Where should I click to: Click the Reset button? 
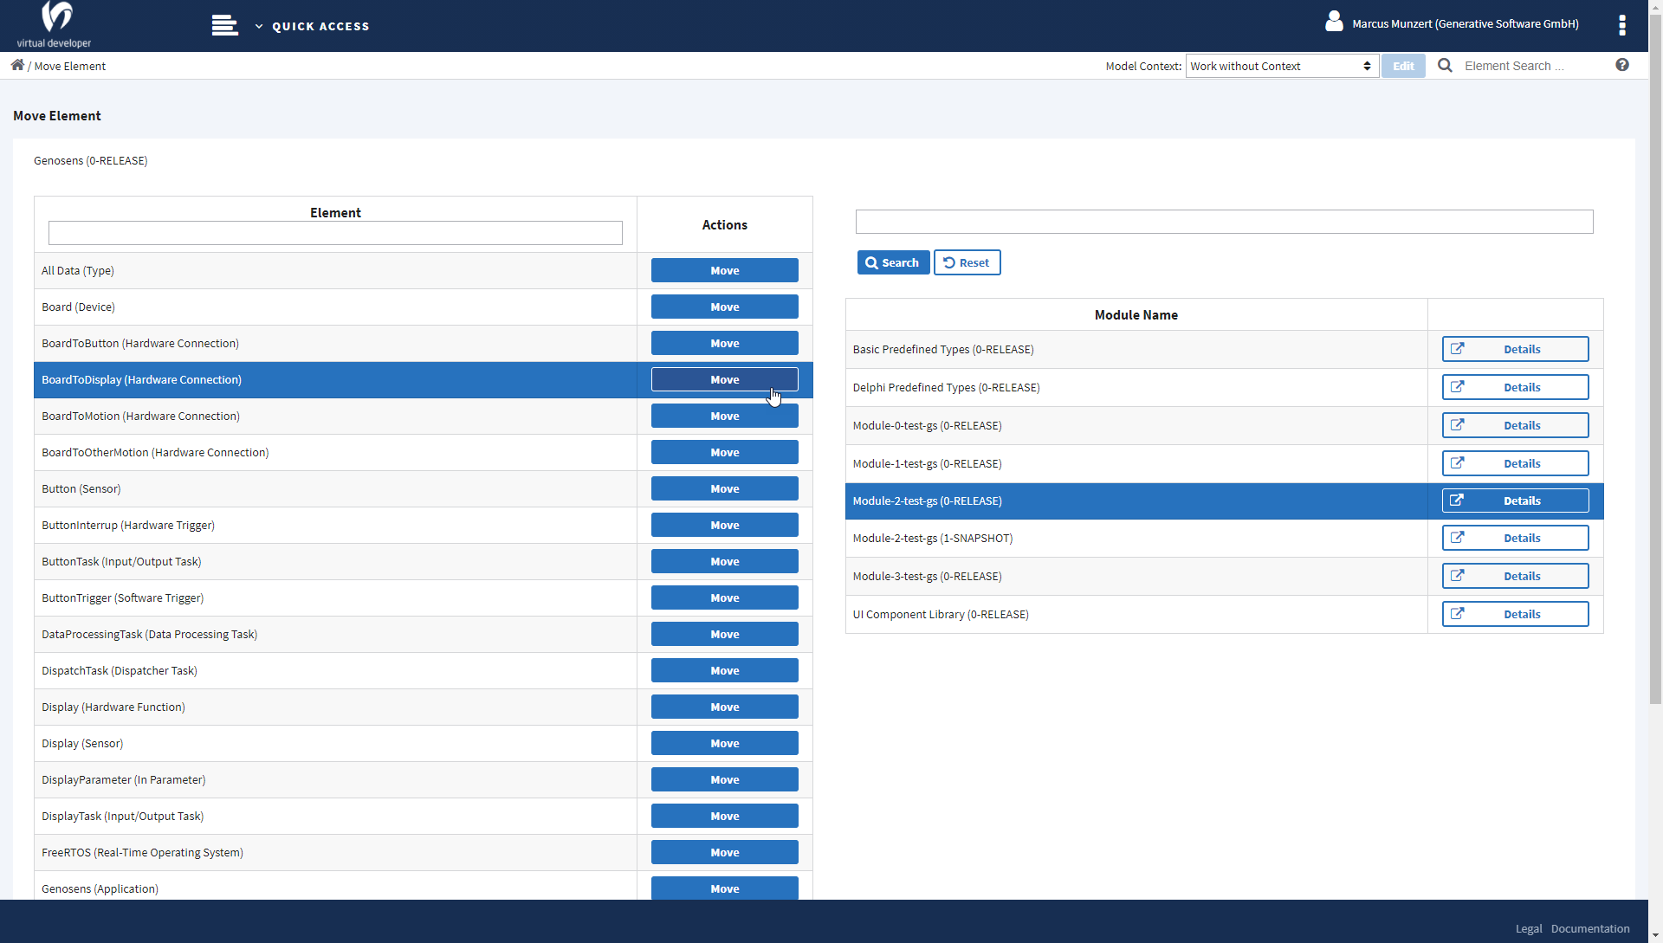point(967,262)
